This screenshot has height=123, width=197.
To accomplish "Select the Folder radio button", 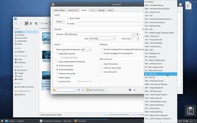I will (x=68, y=24).
